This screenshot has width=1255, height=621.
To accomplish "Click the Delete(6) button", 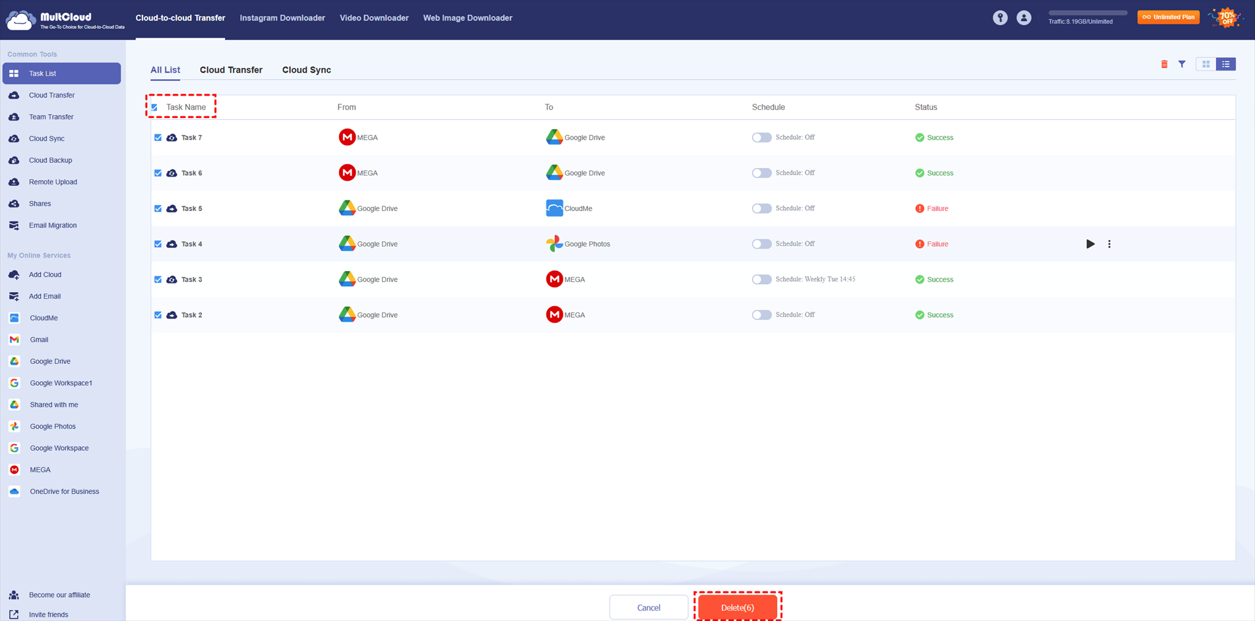I will click(x=737, y=607).
